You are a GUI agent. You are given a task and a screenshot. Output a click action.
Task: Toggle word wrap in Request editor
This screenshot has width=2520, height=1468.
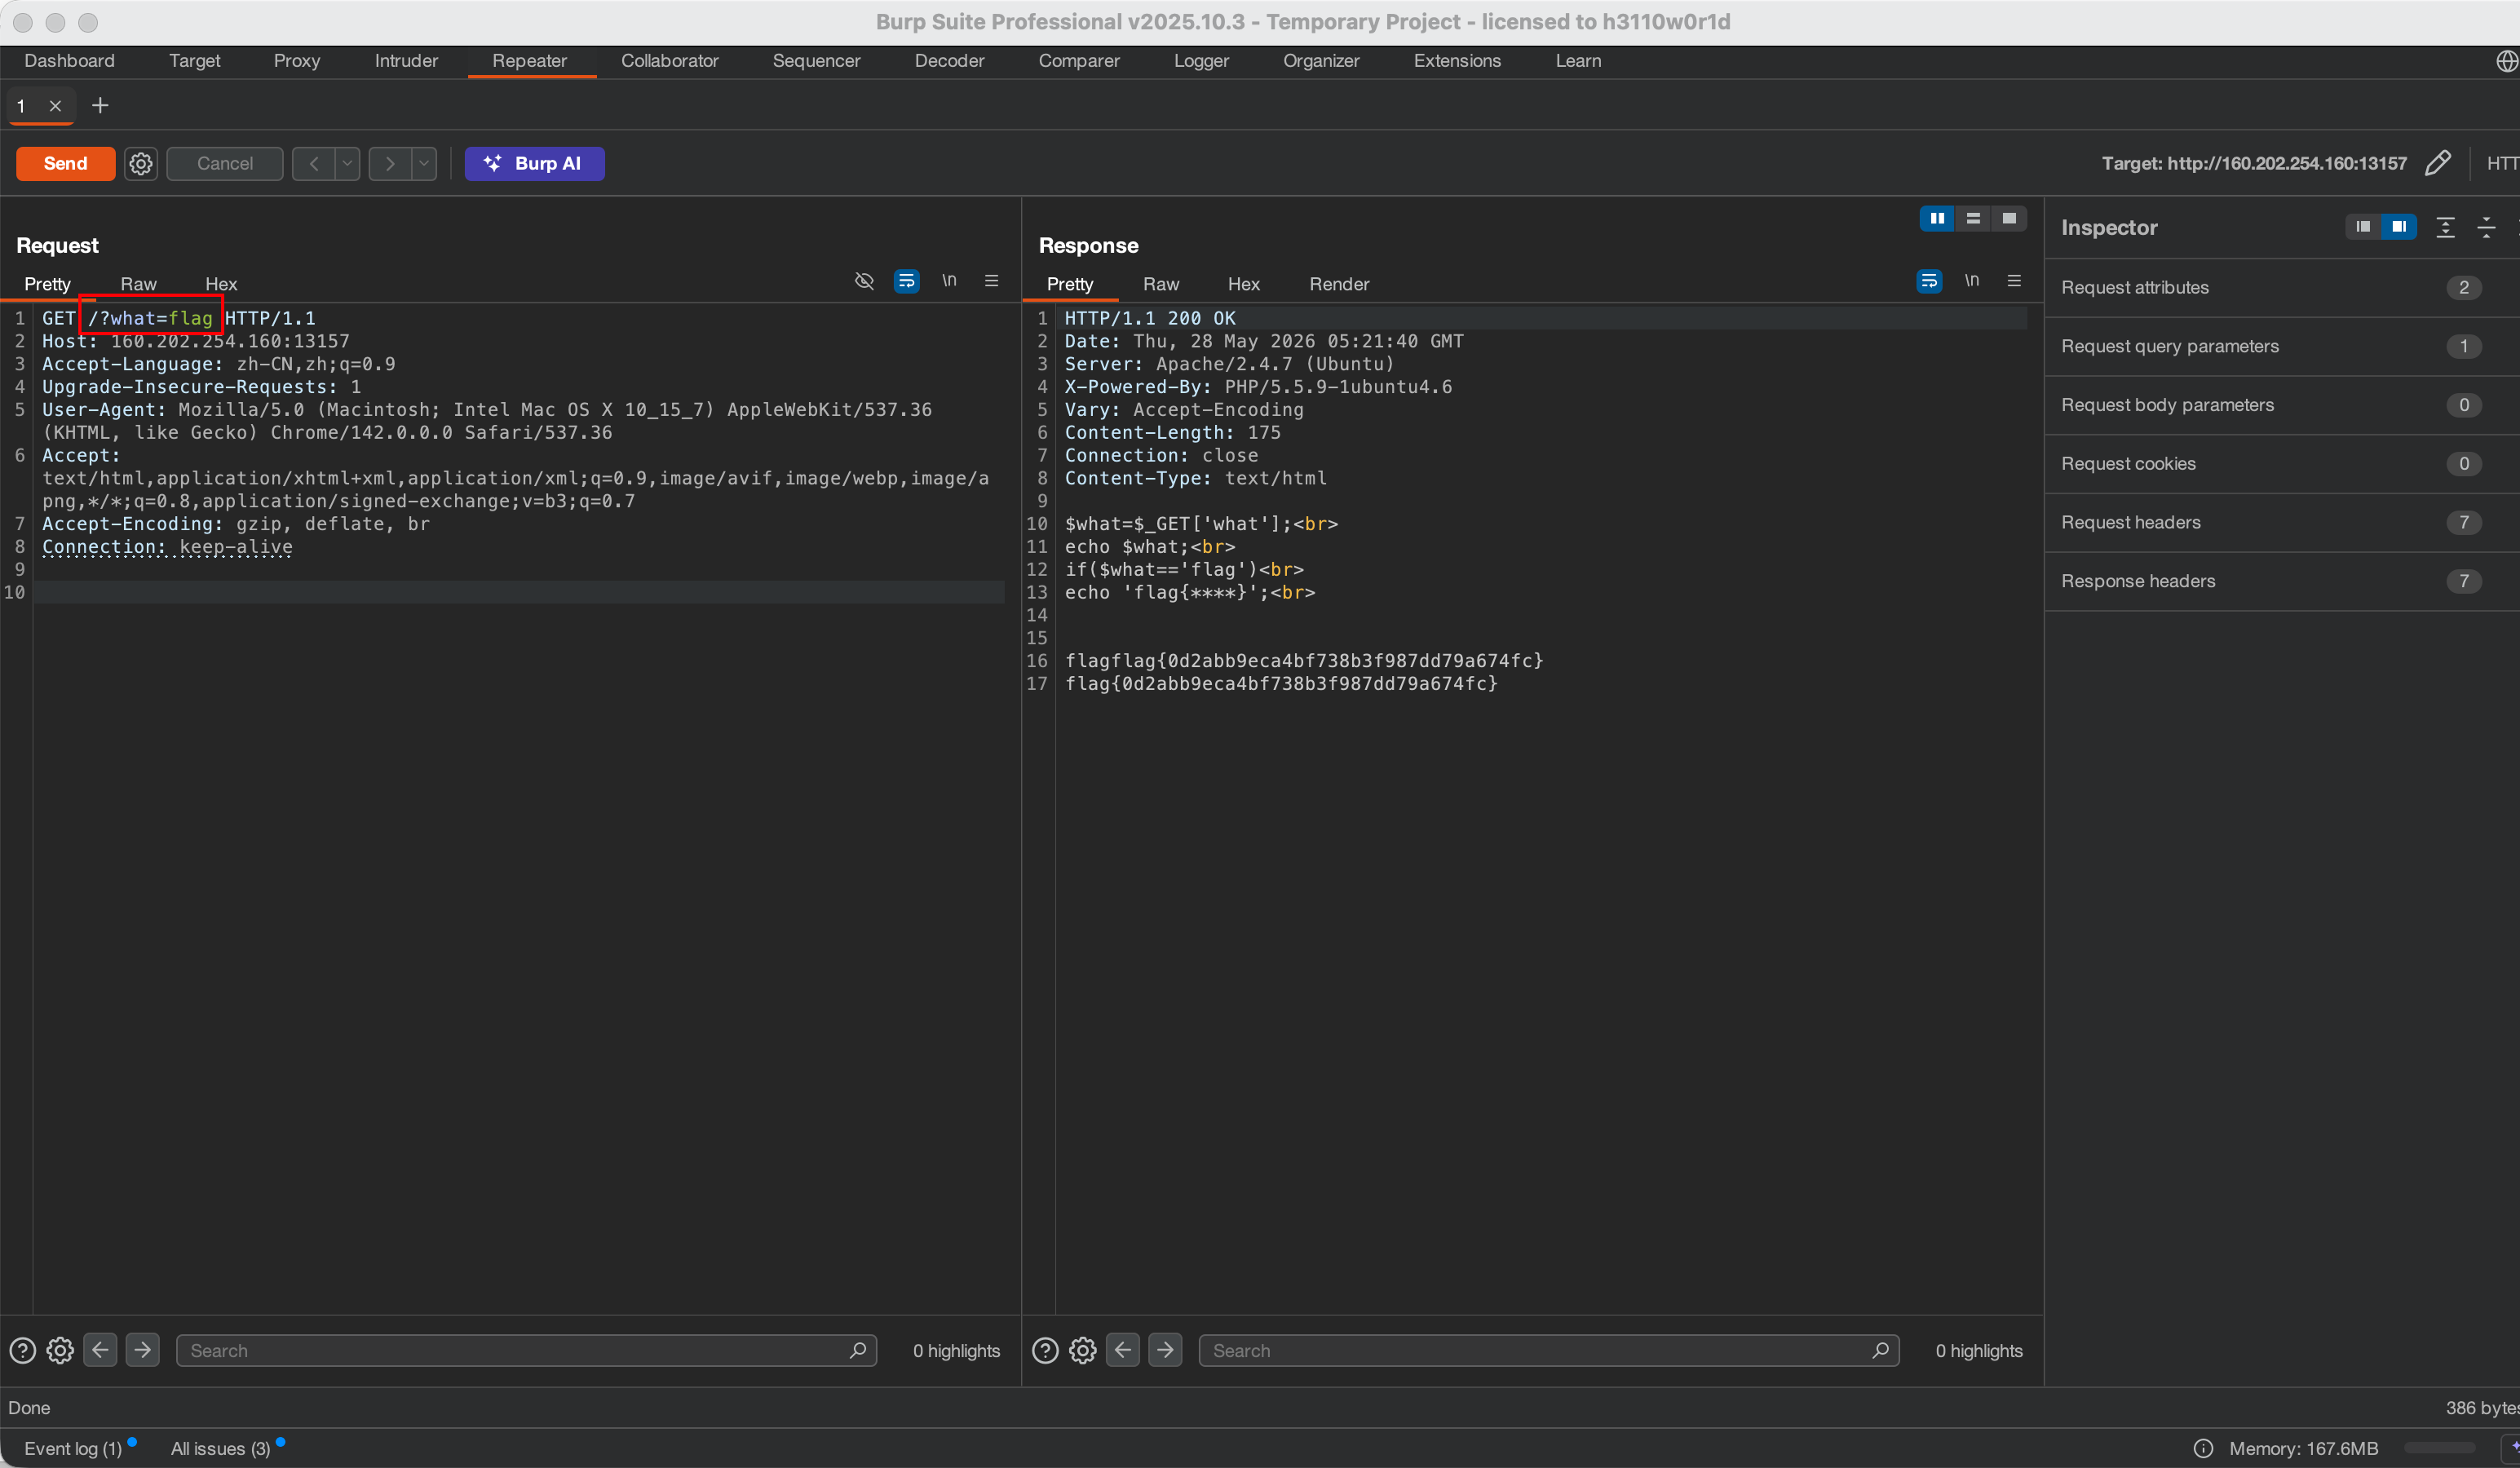click(907, 281)
